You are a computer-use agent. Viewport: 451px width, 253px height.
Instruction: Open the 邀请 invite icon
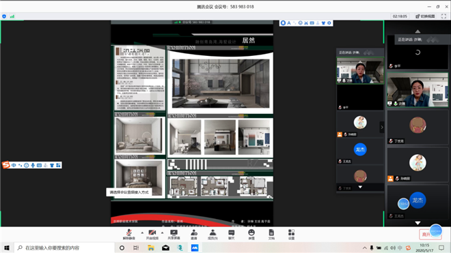[x=194, y=235]
